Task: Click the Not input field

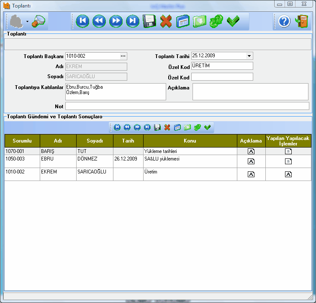Action: 187,106
